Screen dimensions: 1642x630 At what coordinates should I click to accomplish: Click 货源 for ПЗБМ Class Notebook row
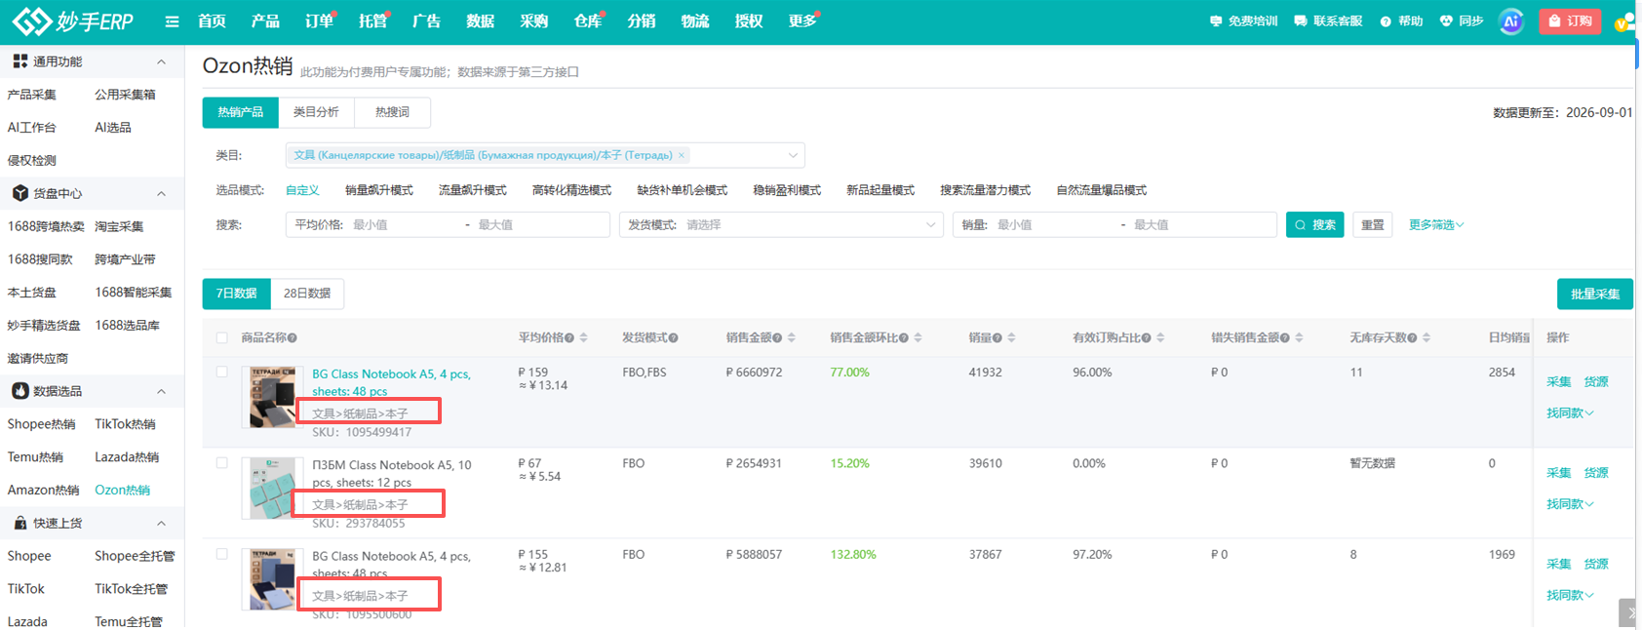click(x=1596, y=472)
